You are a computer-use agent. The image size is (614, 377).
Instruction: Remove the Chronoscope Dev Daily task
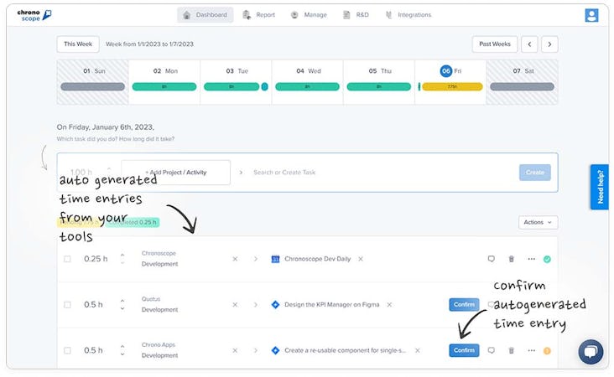click(361, 259)
